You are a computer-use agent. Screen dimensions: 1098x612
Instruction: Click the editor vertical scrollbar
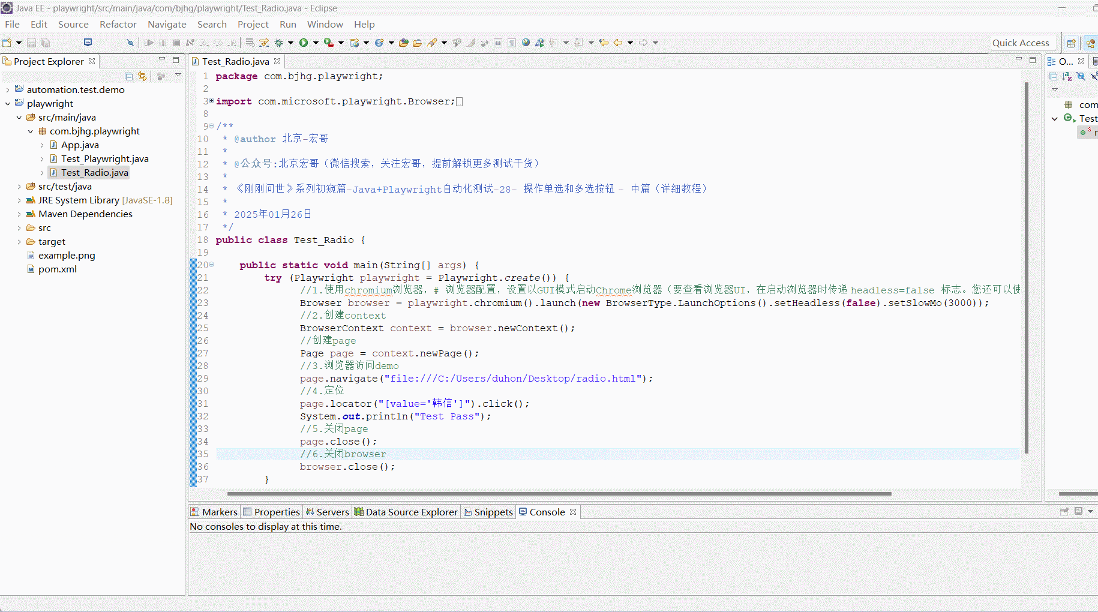click(x=1027, y=267)
